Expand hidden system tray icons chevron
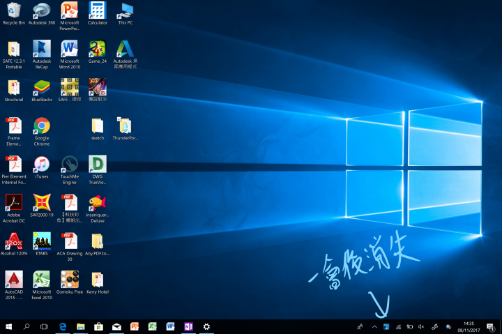502x334 pixels. coord(374,326)
